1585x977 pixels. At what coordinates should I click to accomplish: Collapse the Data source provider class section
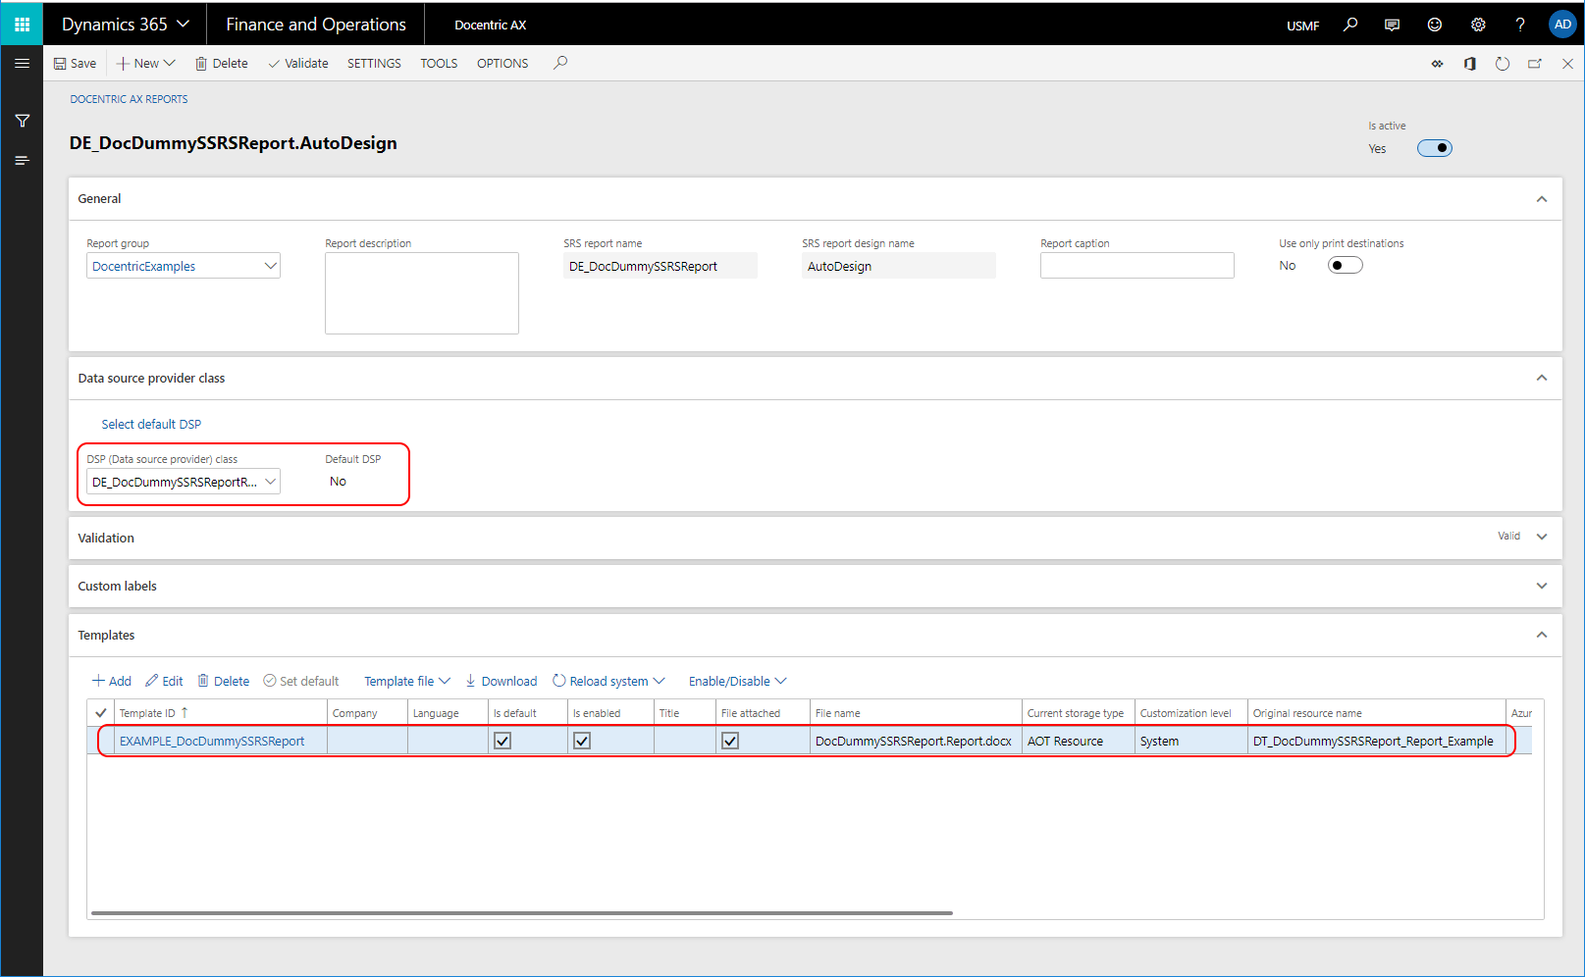point(1542,378)
